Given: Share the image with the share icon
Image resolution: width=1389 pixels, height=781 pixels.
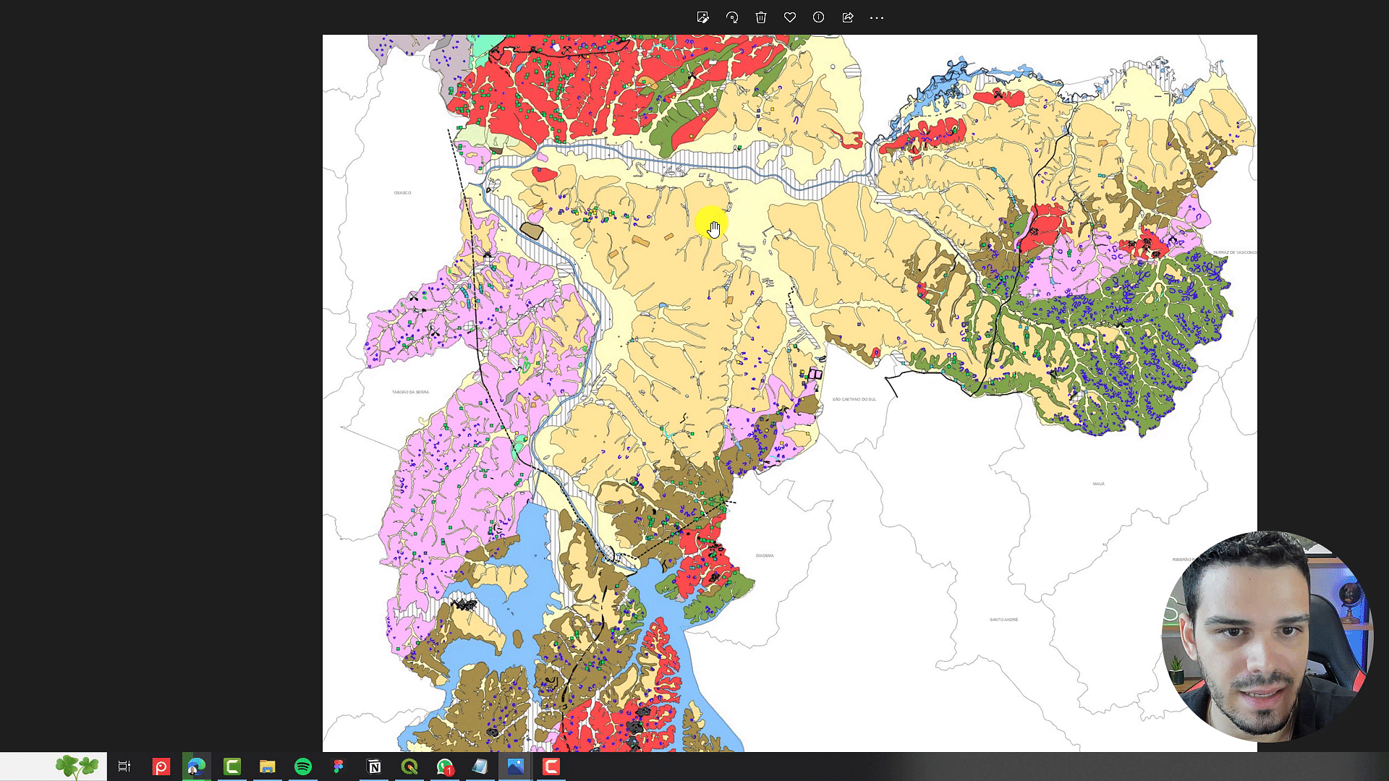Looking at the screenshot, I should [x=848, y=17].
